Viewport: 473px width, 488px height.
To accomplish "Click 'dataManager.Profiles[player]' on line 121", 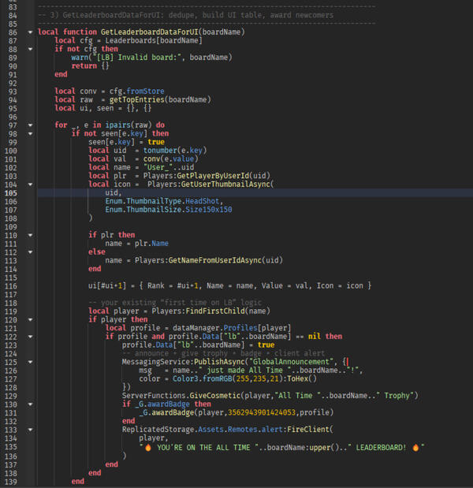I will pyautogui.click(x=232, y=328).
